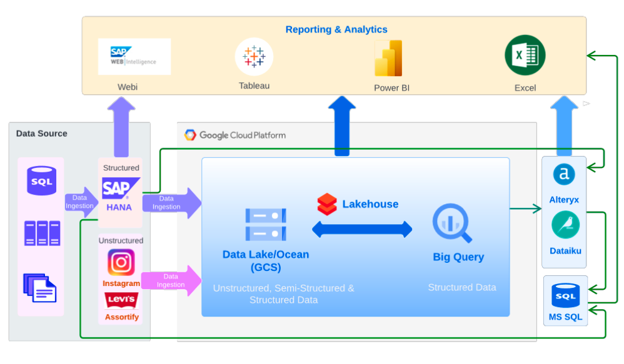Screen dimensions: 624x364
Task: Click the MS SQL database icon
Action: (565, 295)
